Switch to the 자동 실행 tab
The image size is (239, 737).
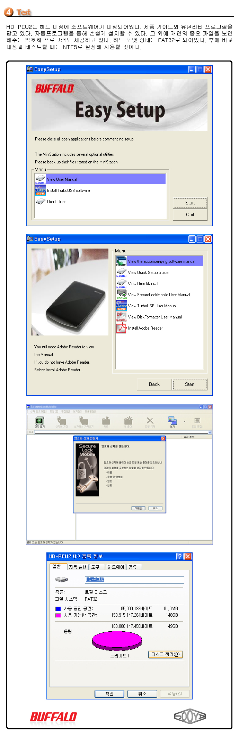coord(78,567)
